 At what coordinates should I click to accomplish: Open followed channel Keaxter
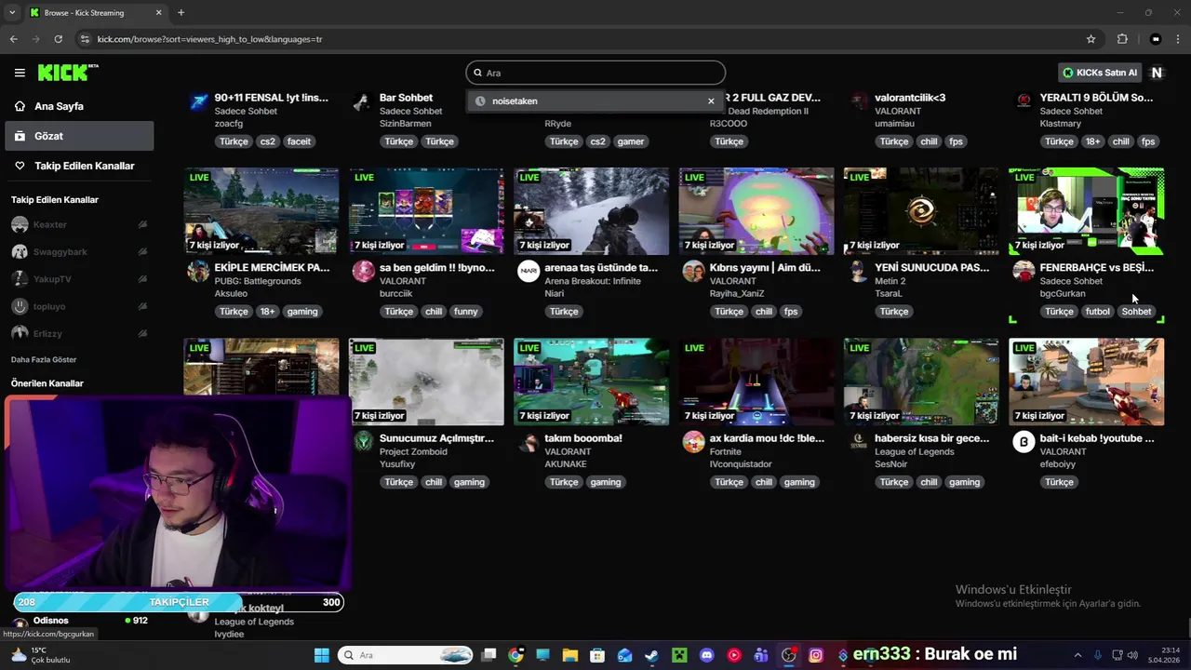pos(50,224)
